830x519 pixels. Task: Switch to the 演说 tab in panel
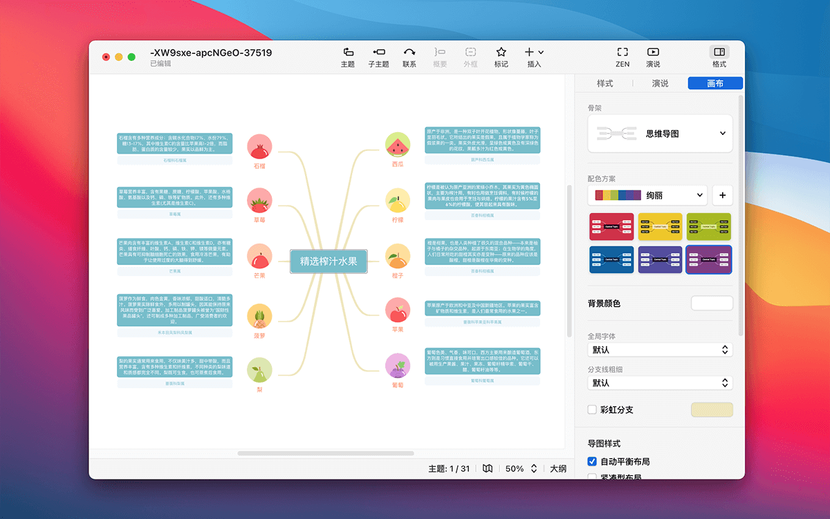(660, 83)
